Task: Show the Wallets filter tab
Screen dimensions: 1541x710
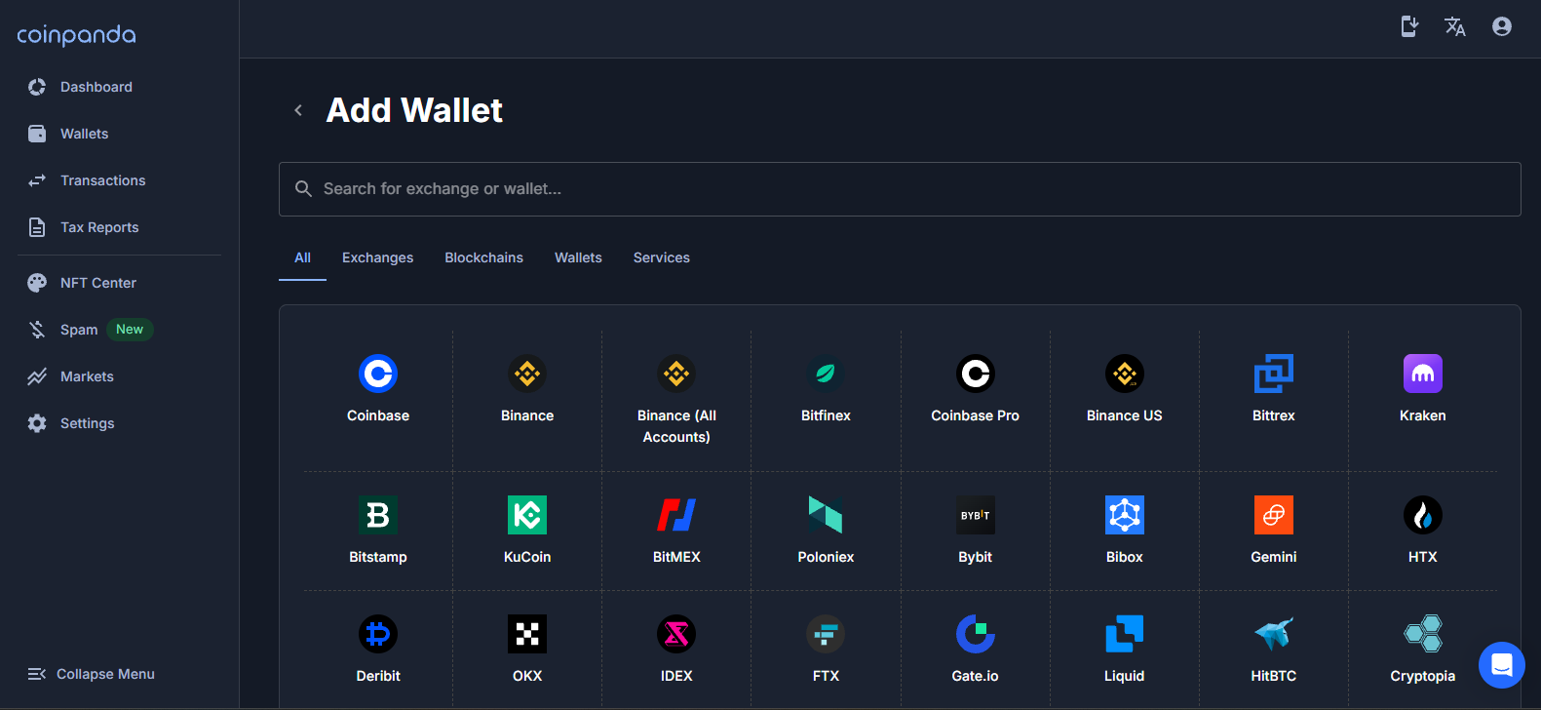Action: point(578,257)
